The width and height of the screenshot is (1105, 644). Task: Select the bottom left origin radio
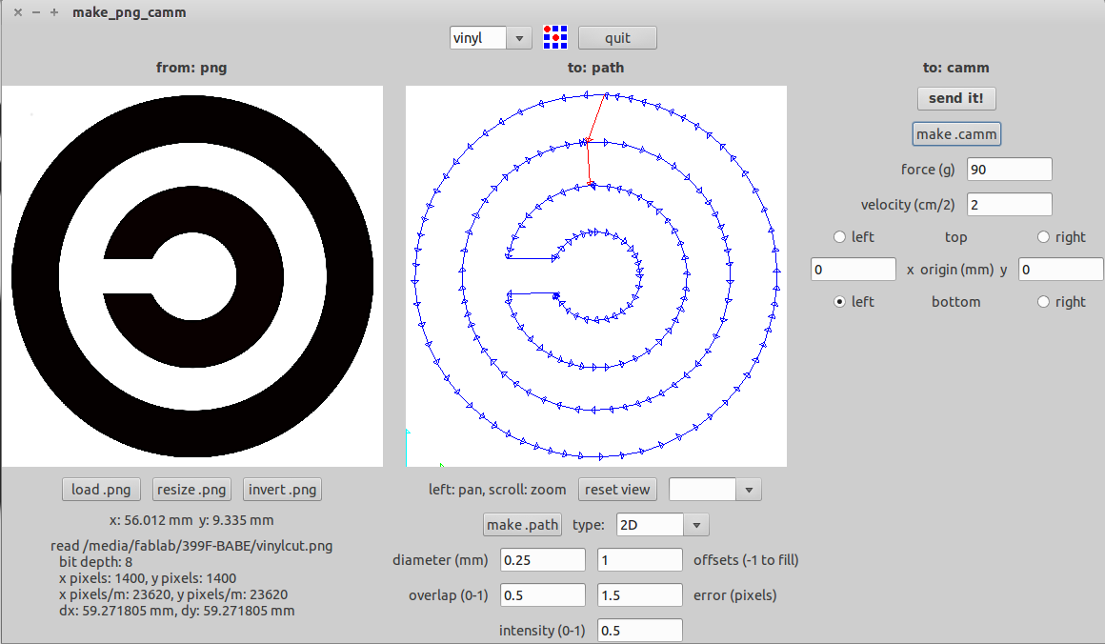pyautogui.click(x=839, y=302)
